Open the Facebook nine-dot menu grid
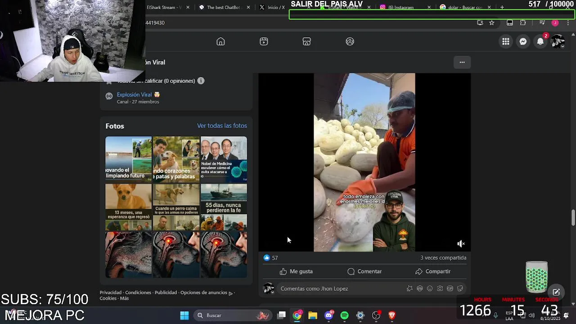This screenshot has height=324, width=576. (x=506, y=41)
